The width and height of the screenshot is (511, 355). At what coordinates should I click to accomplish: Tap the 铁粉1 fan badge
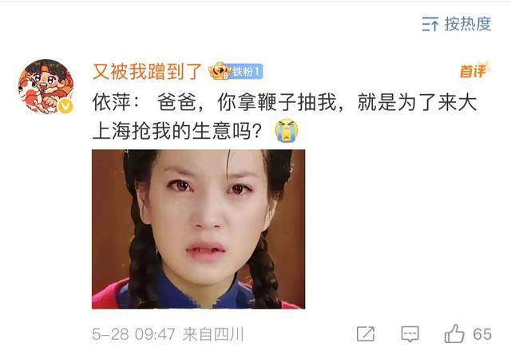coord(247,71)
